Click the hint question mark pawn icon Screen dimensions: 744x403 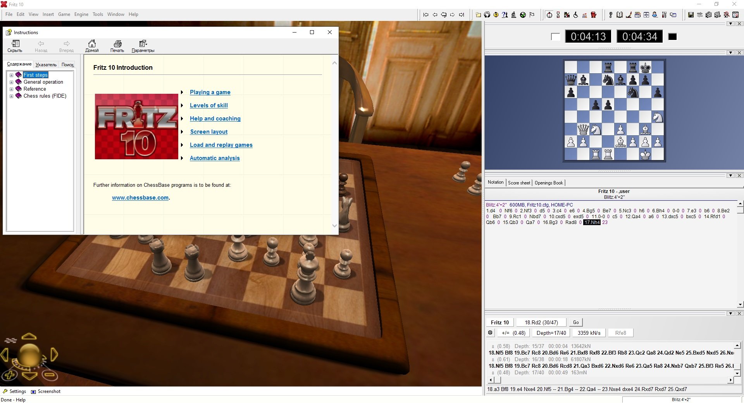[x=505, y=15]
